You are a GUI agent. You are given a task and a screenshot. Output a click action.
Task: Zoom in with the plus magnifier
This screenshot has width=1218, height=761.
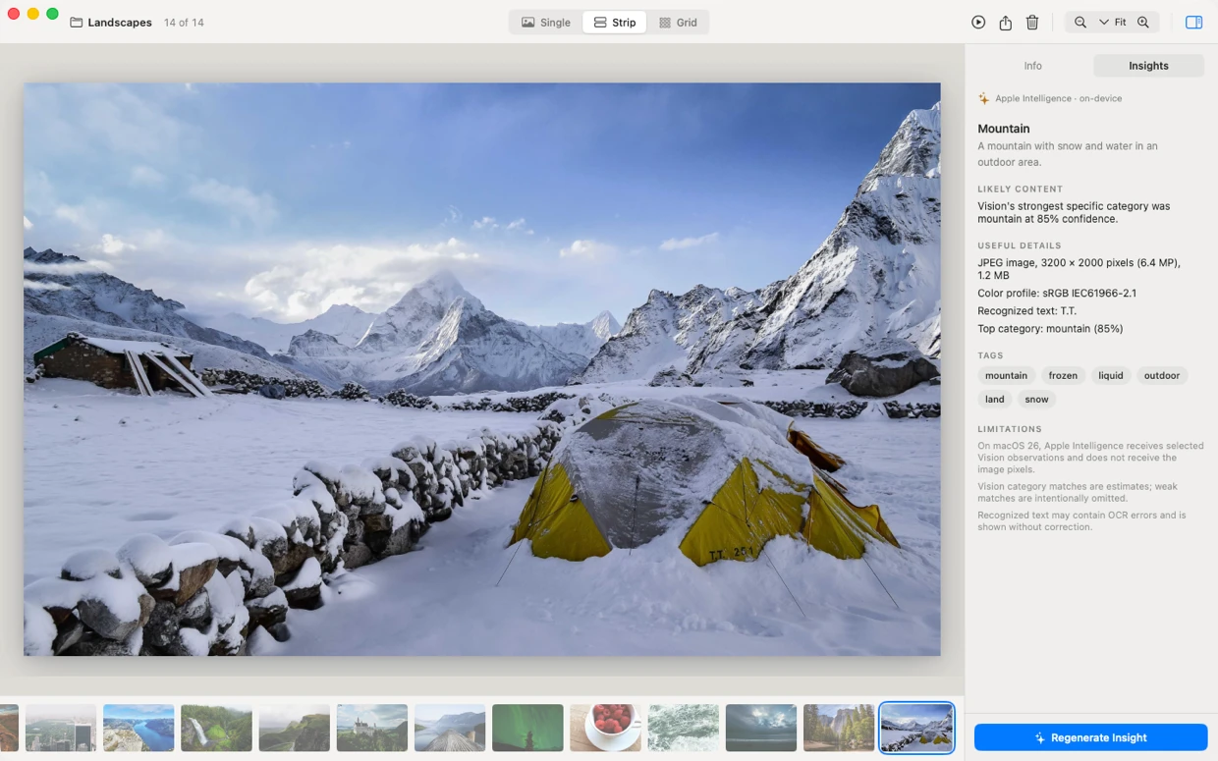coord(1143,22)
